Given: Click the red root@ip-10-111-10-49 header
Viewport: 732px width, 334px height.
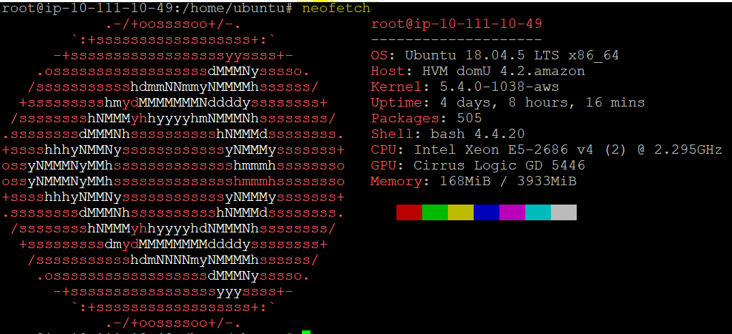Looking at the screenshot, I should [457, 24].
